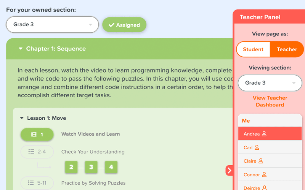The width and height of the screenshot is (305, 190).
Task: Select Deirdre in the student list
Action: click(252, 187)
